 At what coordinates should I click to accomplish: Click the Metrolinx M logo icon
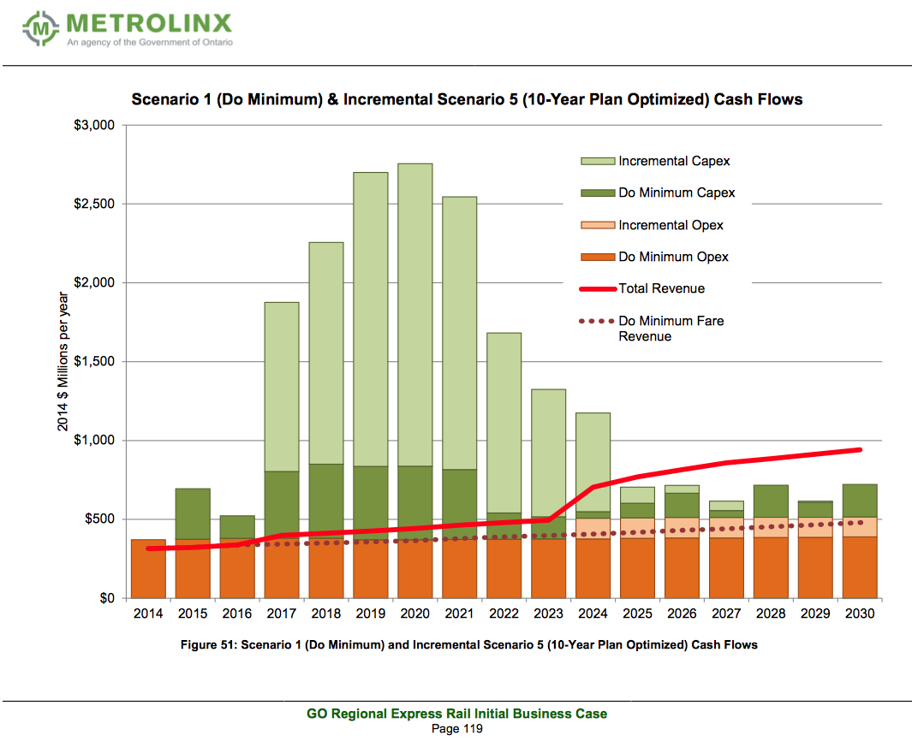pos(41,28)
